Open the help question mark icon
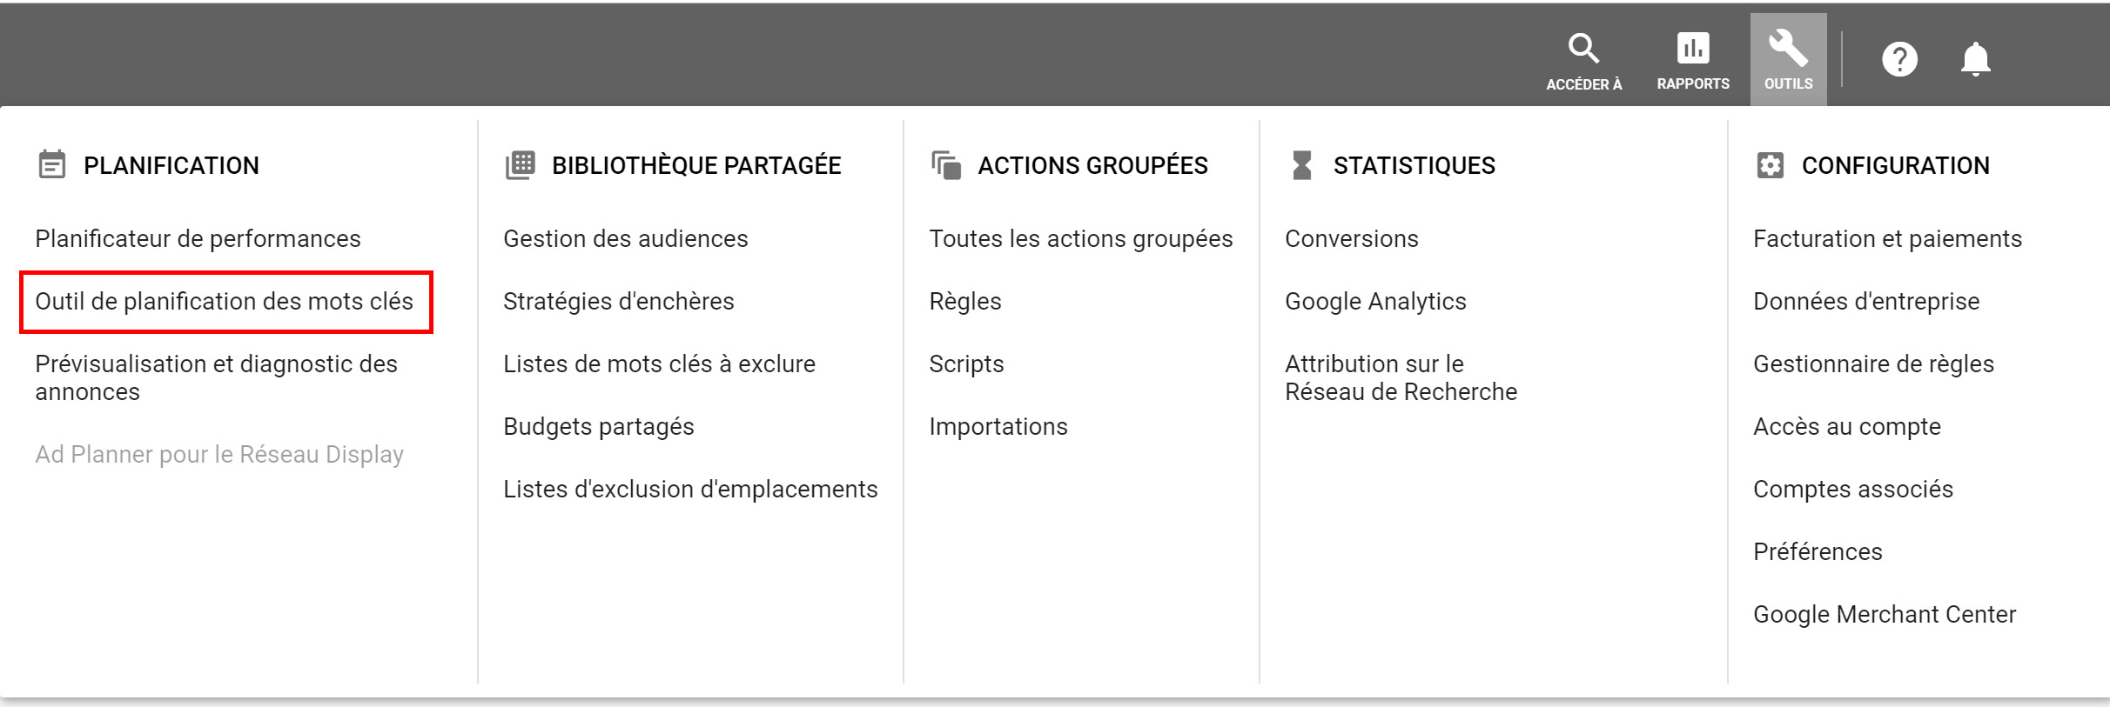 pos(1899,59)
